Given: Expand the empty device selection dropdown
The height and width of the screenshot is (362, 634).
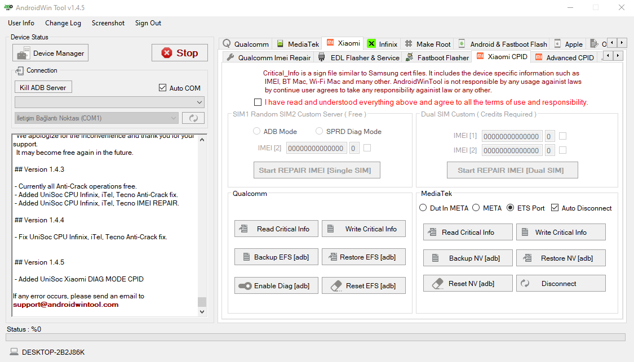Looking at the screenshot, I should pos(109,102).
